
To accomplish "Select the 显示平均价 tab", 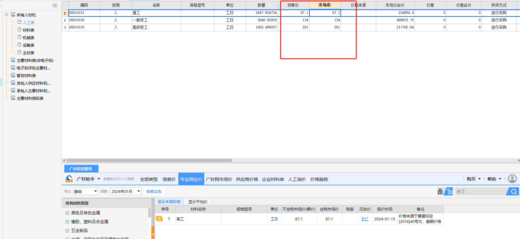I will coord(198,202).
